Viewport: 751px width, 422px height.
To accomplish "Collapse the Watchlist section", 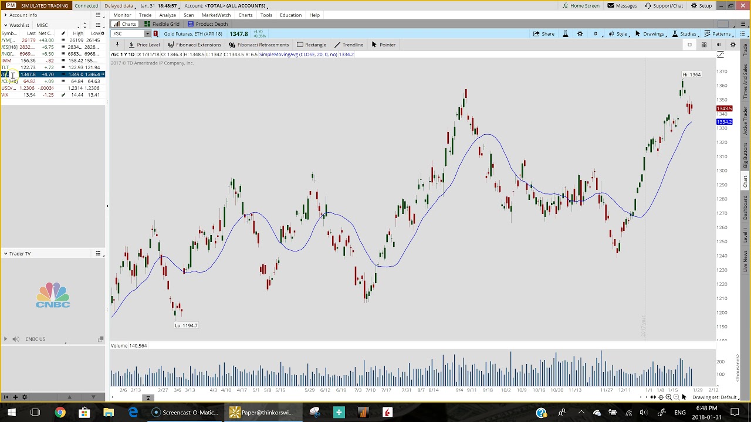I will [x=5, y=25].
